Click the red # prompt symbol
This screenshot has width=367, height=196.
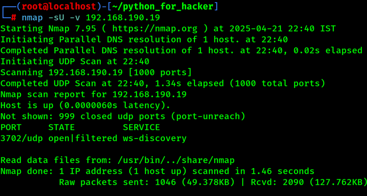14,18
